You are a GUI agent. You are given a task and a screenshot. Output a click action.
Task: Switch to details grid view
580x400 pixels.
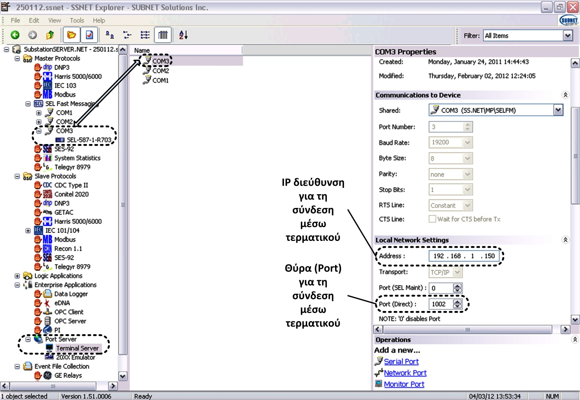[163, 35]
